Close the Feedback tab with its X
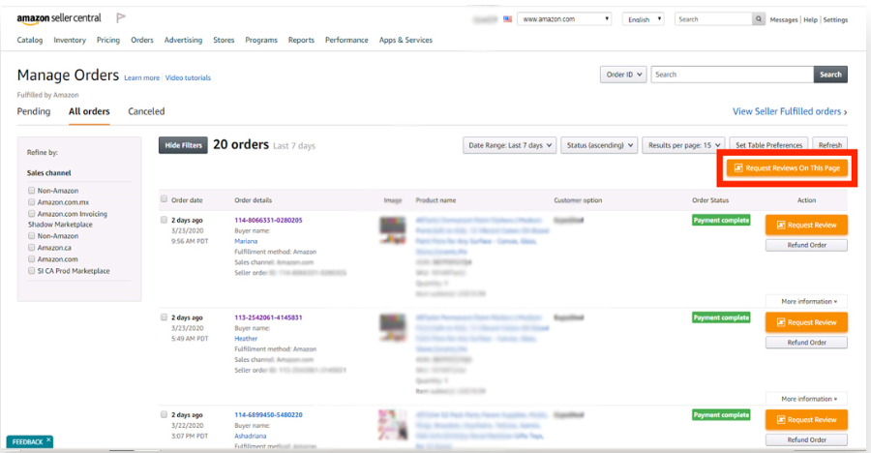Viewport: 871px width, 453px height. pos(48,439)
